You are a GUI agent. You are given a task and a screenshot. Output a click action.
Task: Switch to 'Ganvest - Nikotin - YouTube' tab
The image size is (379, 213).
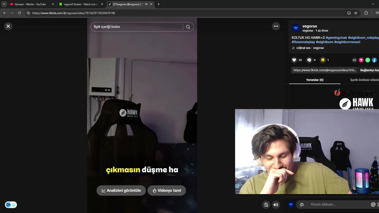coord(30,4)
